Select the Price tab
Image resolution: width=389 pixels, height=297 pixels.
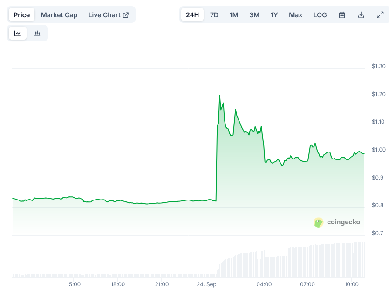[21, 15]
